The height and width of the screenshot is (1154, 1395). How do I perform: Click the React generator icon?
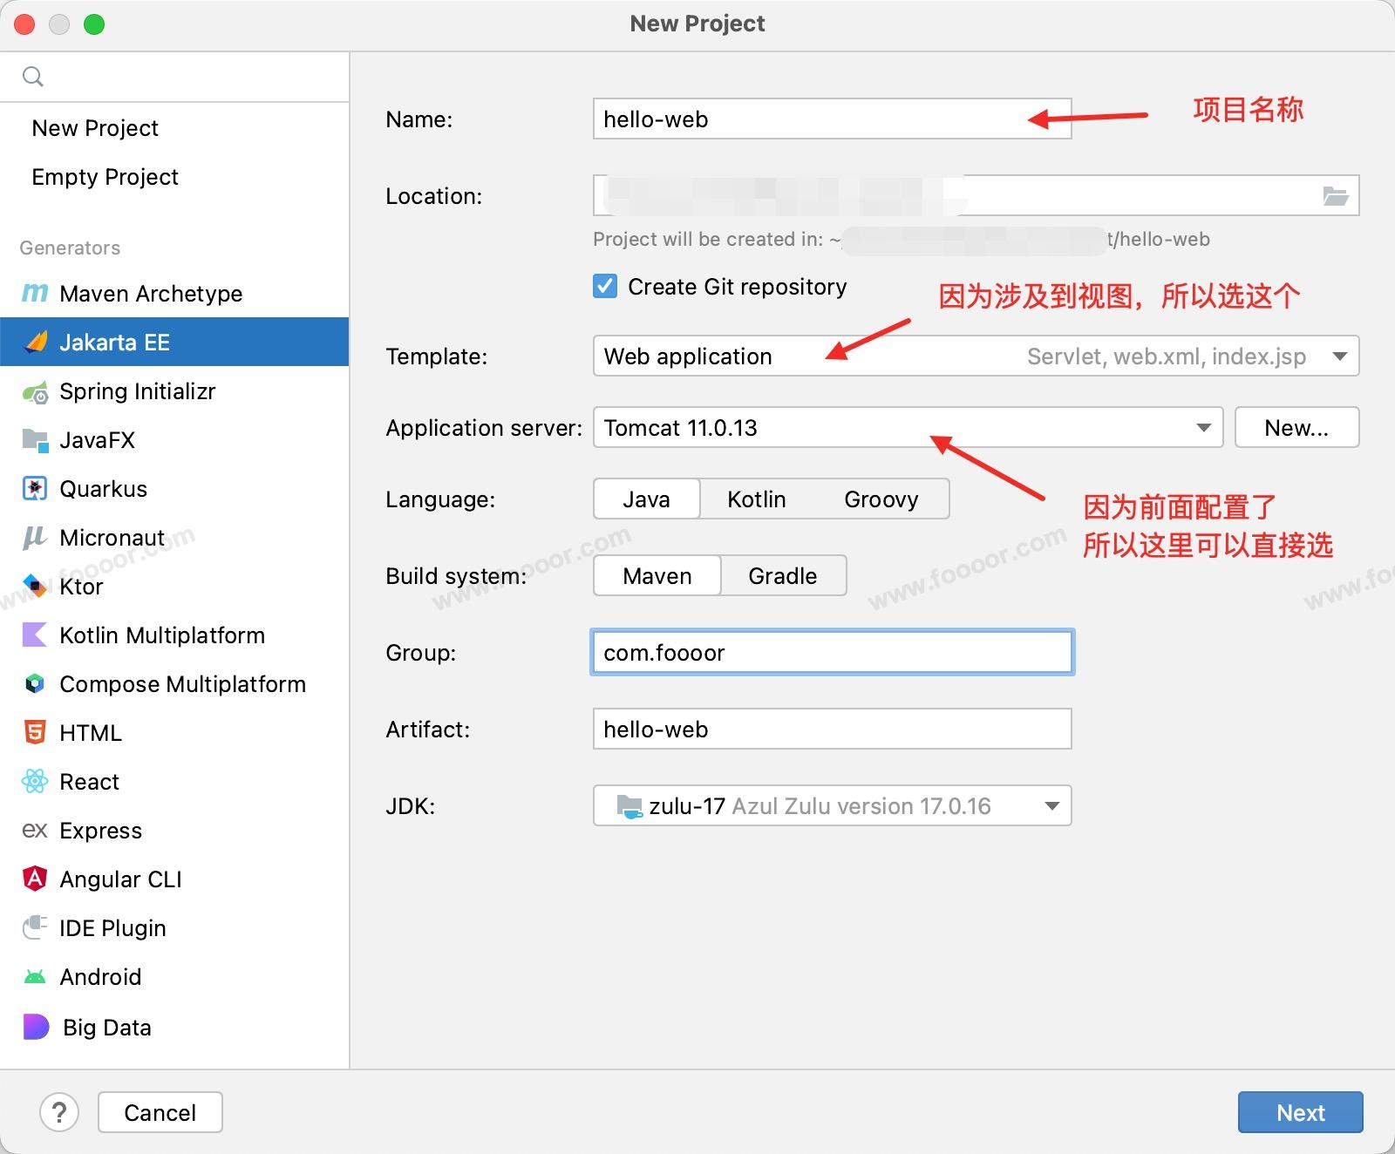(35, 782)
